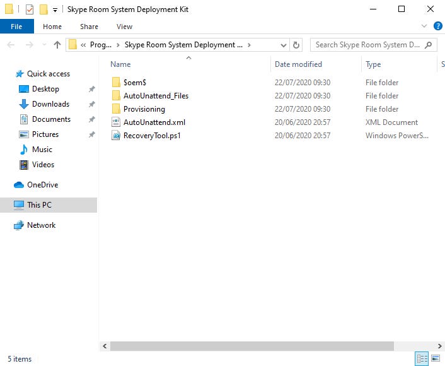
Task: Switch to the Share ribbon tab
Action: 89,27
